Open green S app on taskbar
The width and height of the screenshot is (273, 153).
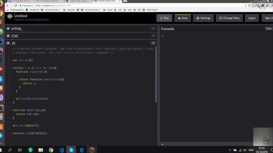click(30, 150)
